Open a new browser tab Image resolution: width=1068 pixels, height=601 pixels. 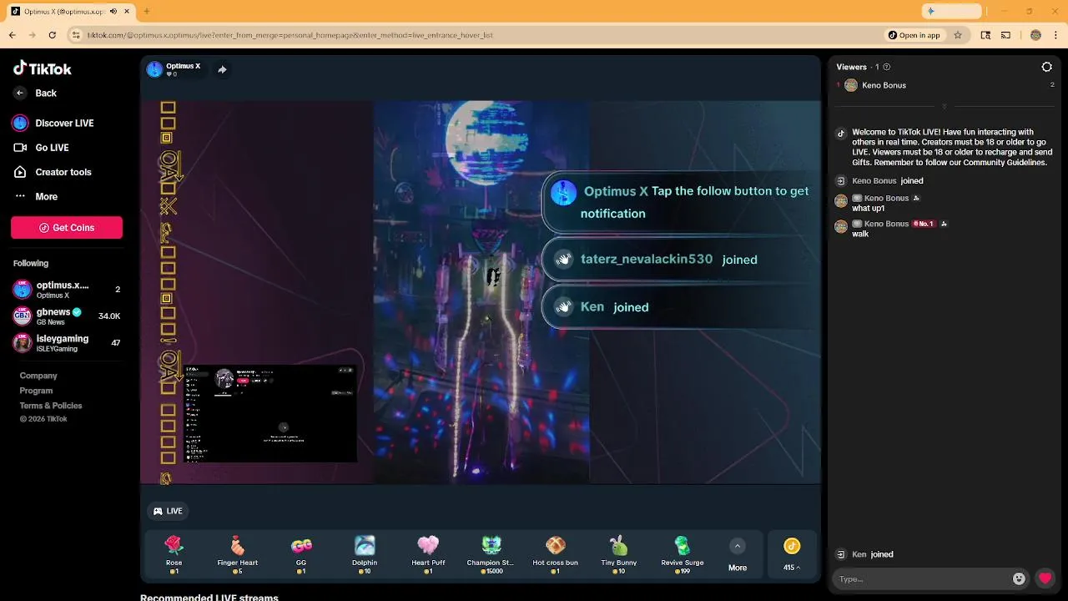pyautogui.click(x=146, y=11)
